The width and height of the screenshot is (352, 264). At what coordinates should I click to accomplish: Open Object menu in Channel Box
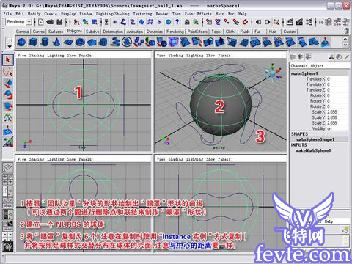click(317, 66)
